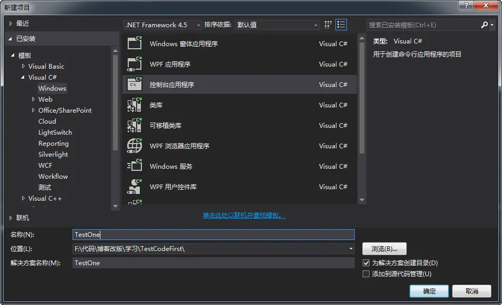Image resolution: width=502 pixels, height=305 pixels.
Task: Open the 位置 path dropdown arrow
Action: [351, 248]
